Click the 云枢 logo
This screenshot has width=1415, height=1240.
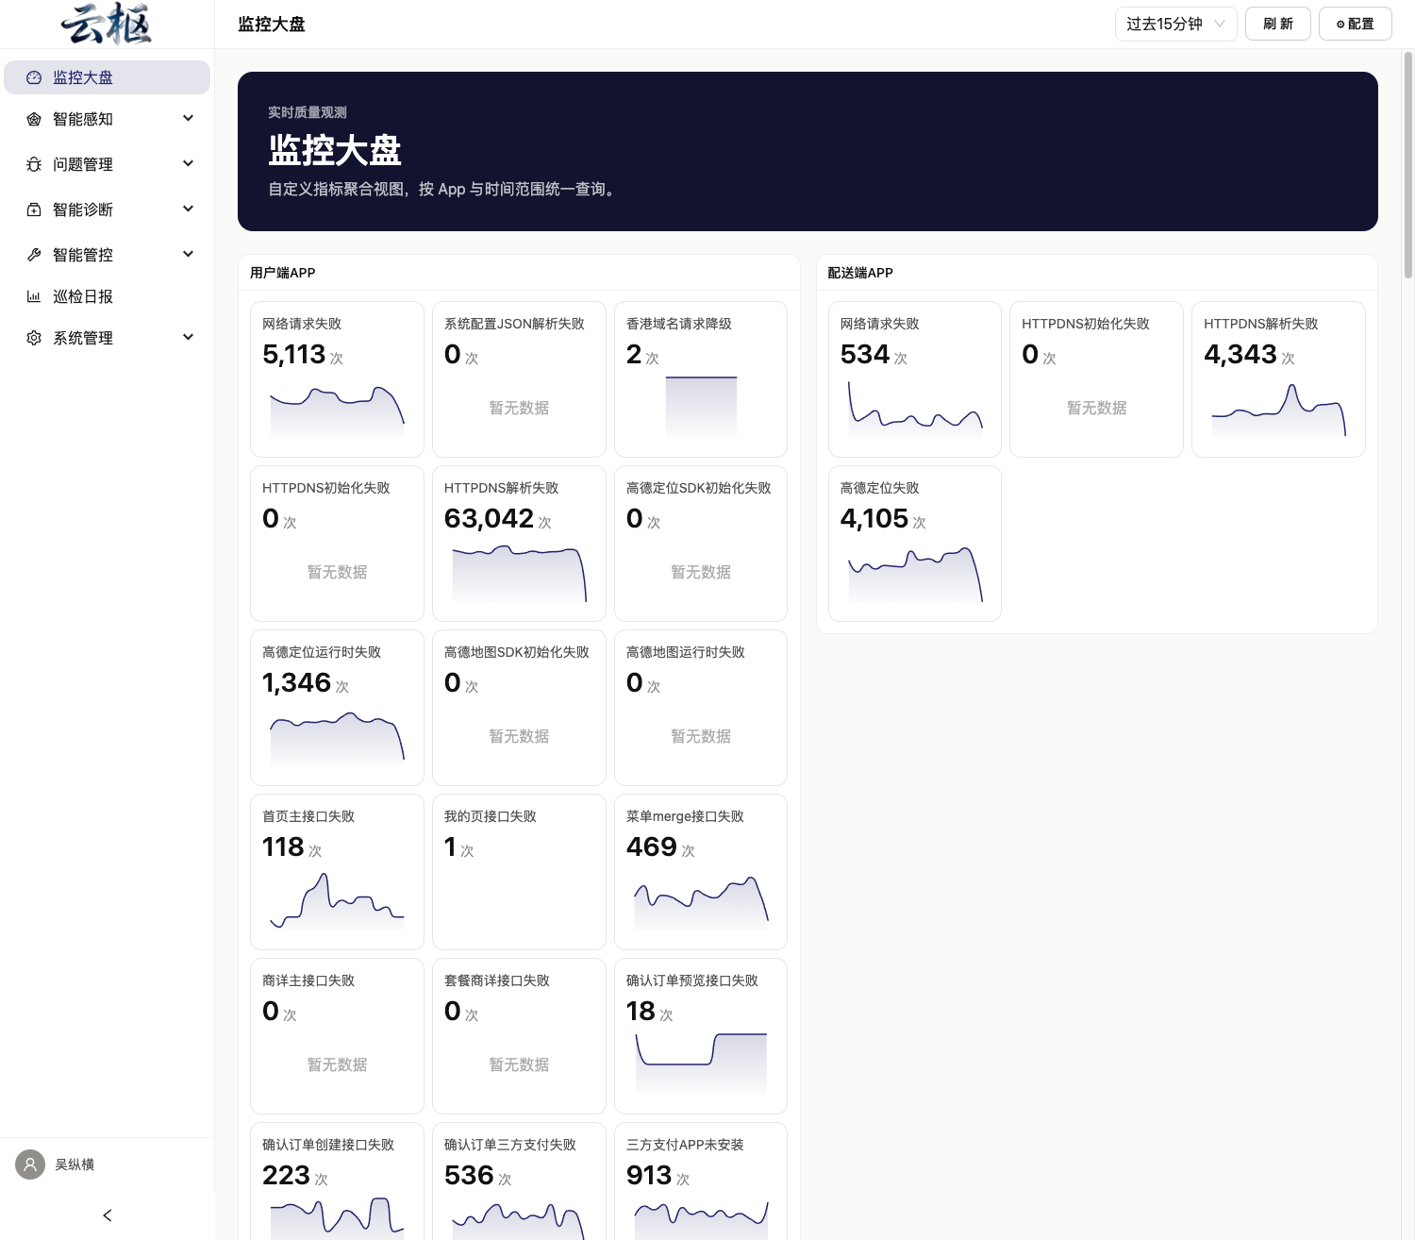107,24
